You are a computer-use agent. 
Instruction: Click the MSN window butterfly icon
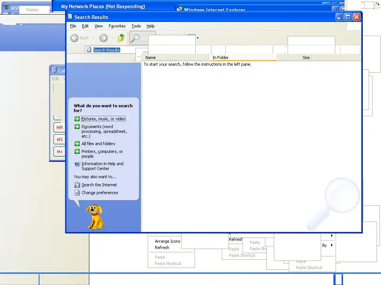[7, 7]
